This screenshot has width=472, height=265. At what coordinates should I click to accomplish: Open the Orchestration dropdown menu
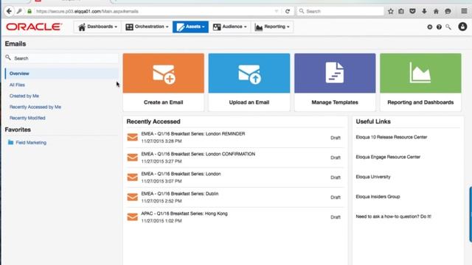pyautogui.click(x=147, y=26)
